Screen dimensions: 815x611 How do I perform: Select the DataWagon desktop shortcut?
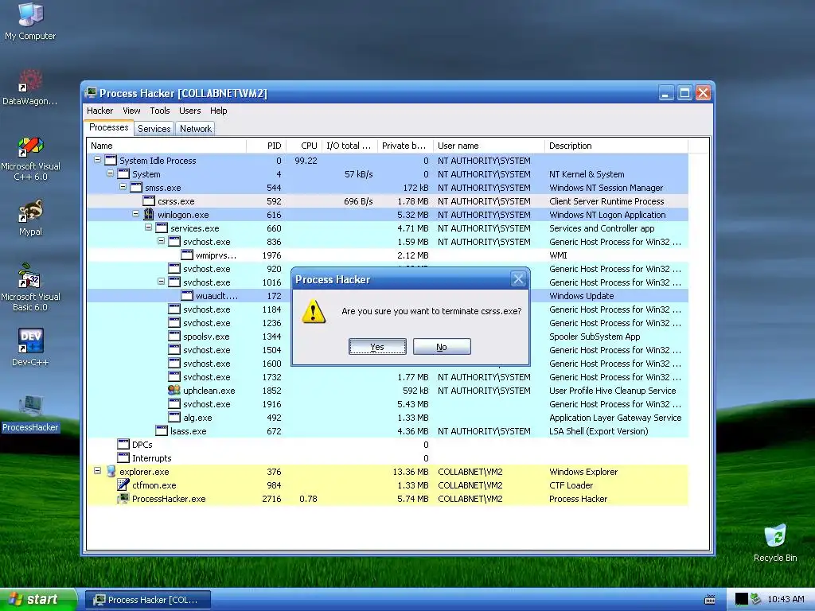click(30, 88)
